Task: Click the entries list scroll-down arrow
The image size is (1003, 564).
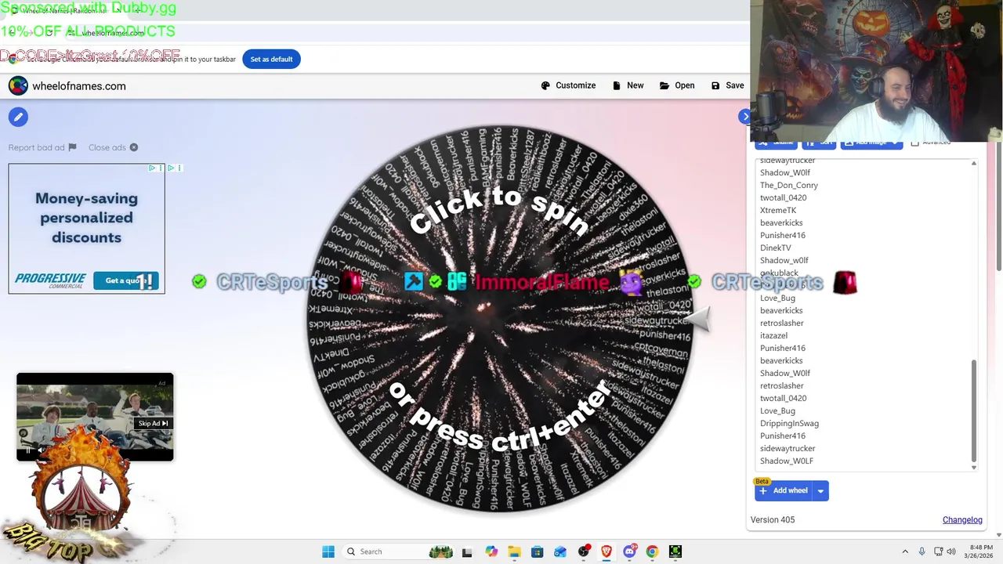Action: click(x=974, y=468)
